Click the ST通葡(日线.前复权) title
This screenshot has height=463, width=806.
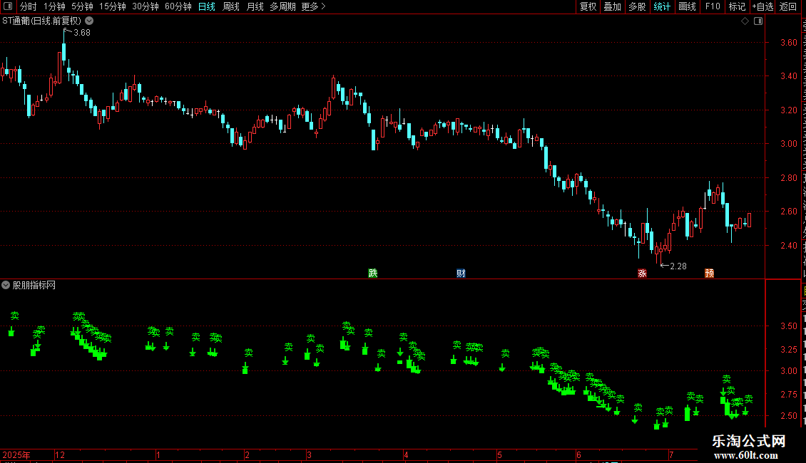tap(41, 21)
